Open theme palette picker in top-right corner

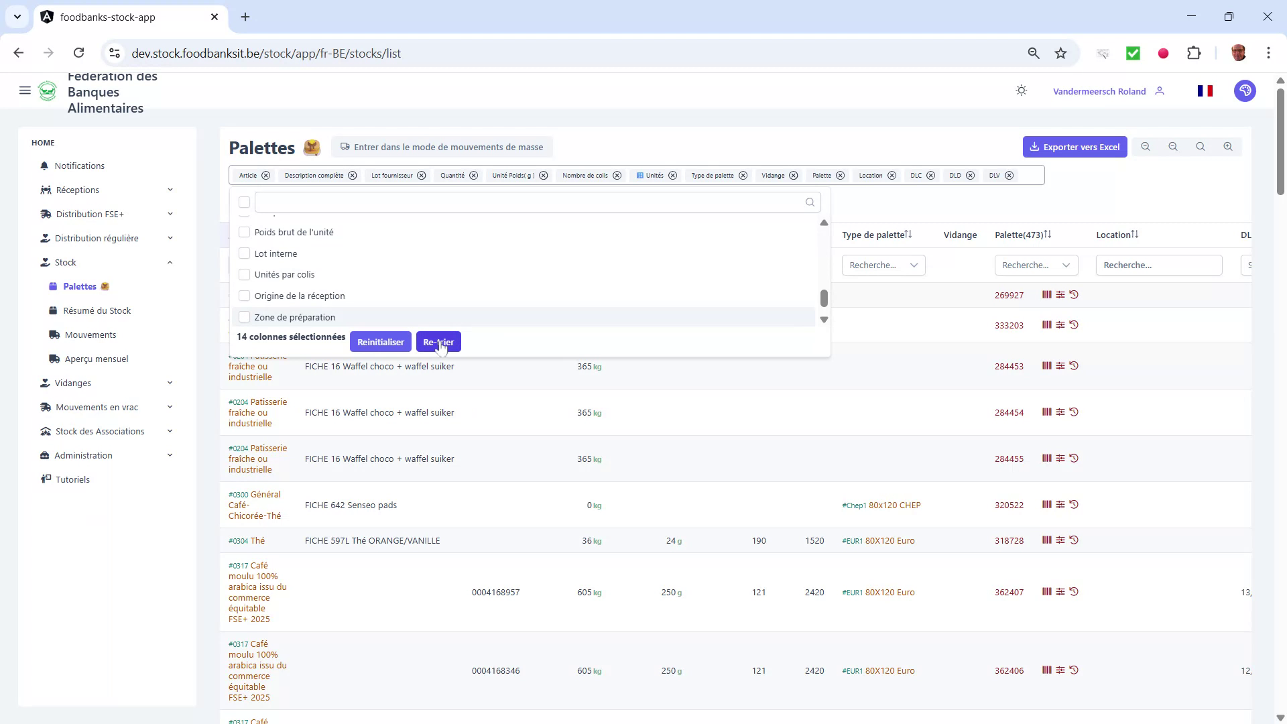(x=1245, y=90)
